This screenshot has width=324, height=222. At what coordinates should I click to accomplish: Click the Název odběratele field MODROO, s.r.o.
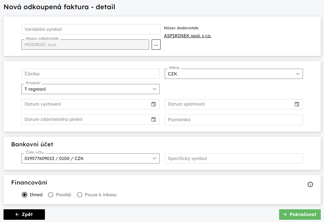85,45
